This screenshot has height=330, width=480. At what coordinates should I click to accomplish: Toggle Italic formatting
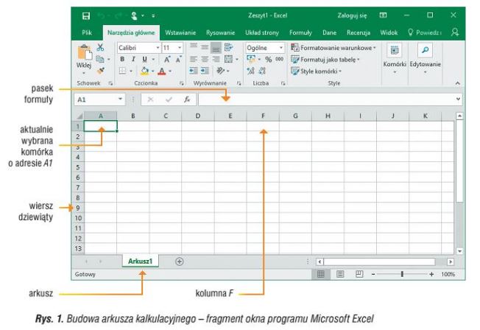[133, 60]
